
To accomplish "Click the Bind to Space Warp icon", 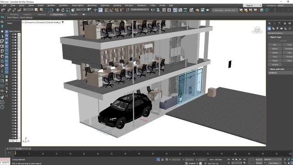I will 19,10.
